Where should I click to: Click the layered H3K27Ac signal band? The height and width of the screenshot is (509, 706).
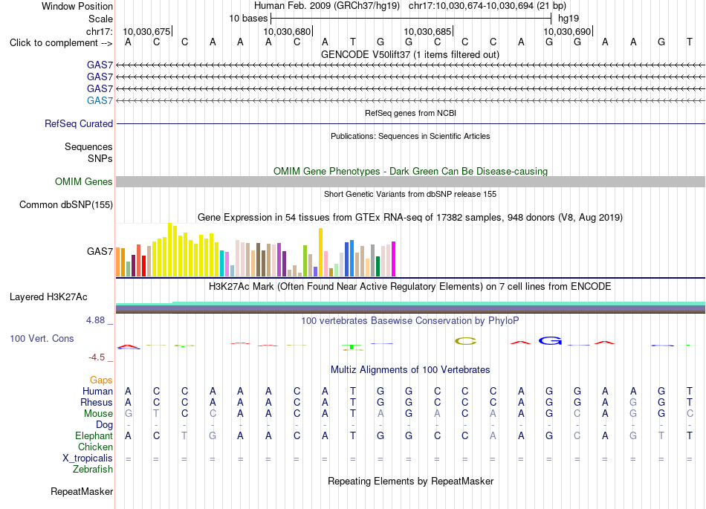(x=410, y=308)
